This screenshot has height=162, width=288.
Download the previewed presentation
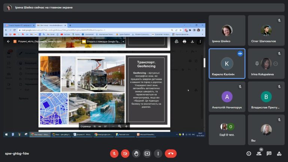[192, 42]
